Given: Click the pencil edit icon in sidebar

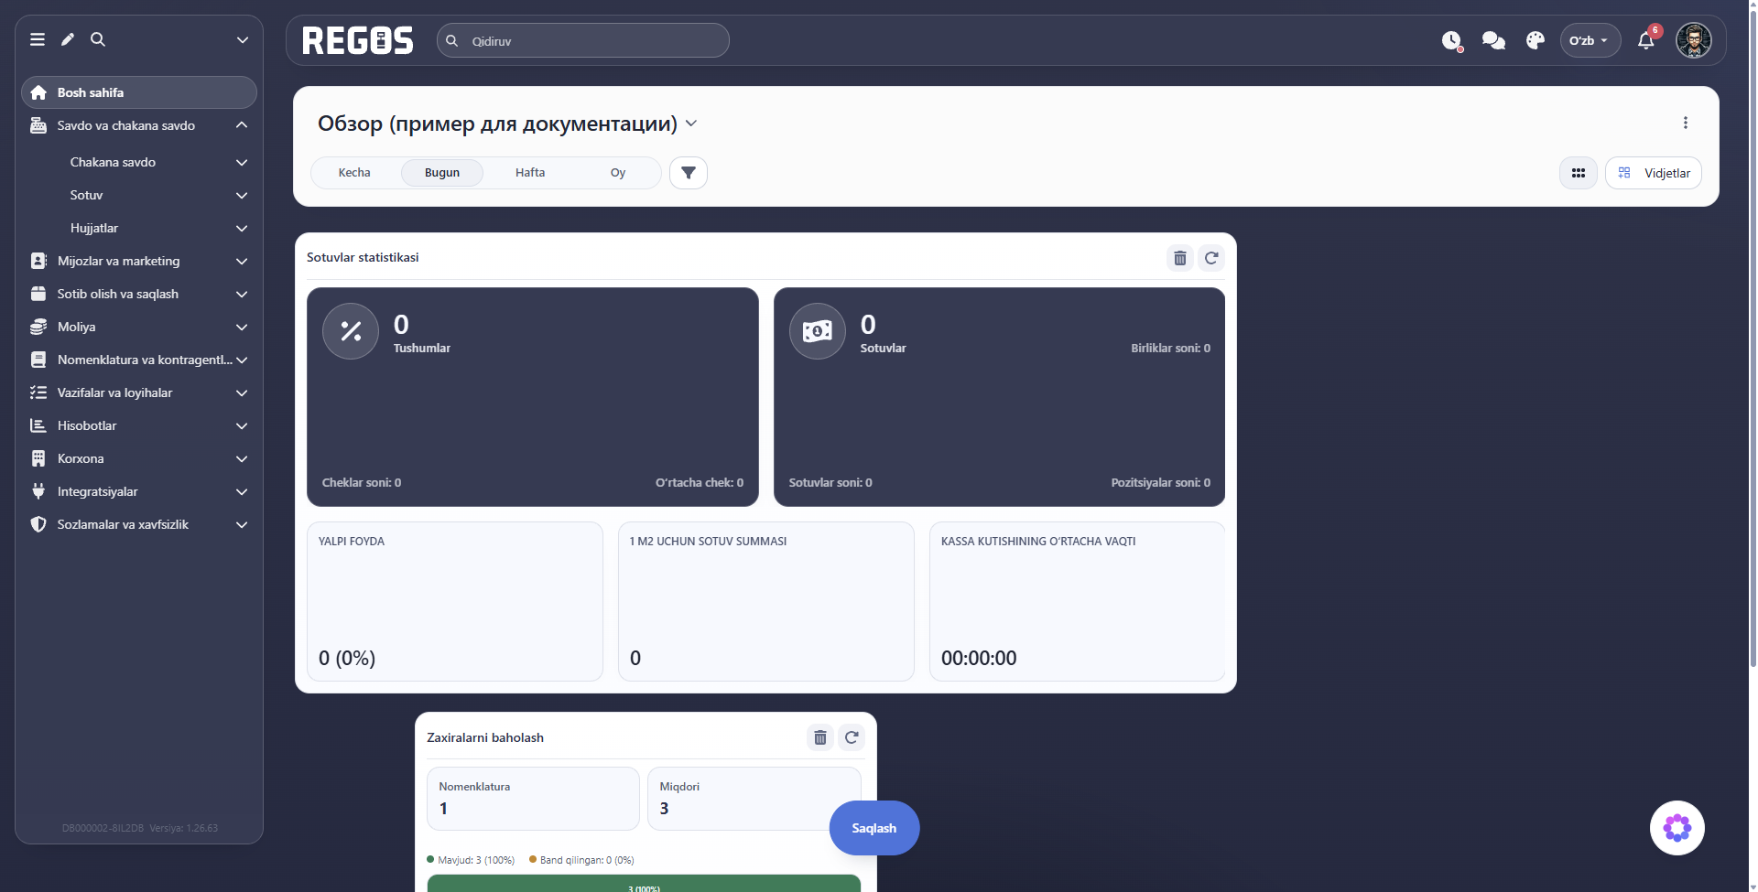Looking at the screenshot, I should point(68,39).
